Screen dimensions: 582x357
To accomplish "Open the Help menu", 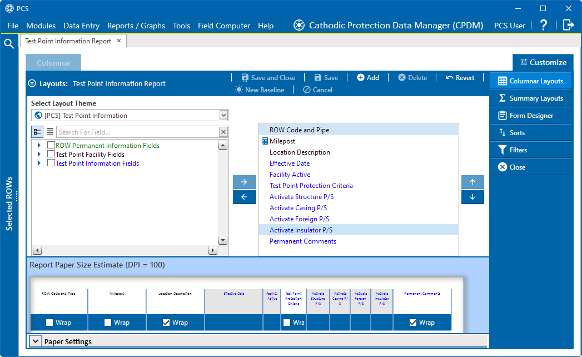I will click(266, 26).
